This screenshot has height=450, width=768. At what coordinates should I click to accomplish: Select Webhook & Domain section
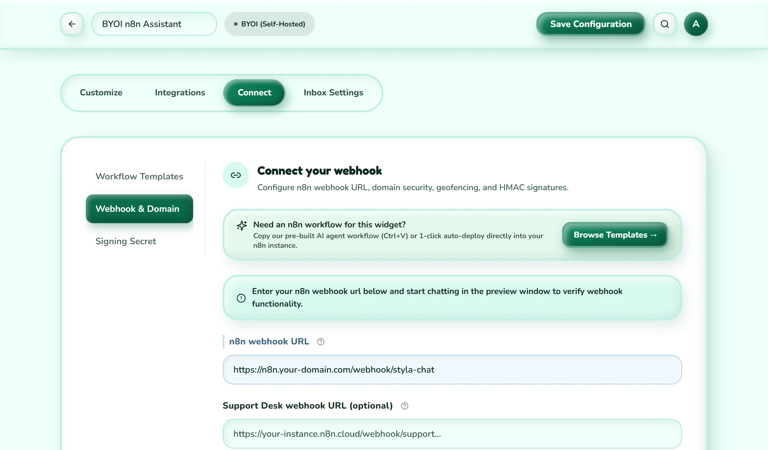[139, 209]
